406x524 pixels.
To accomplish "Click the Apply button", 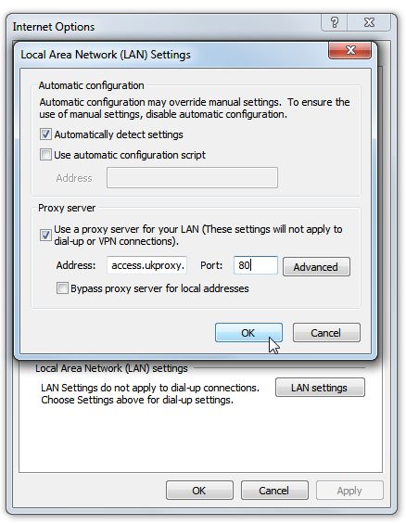I will 349,491.
